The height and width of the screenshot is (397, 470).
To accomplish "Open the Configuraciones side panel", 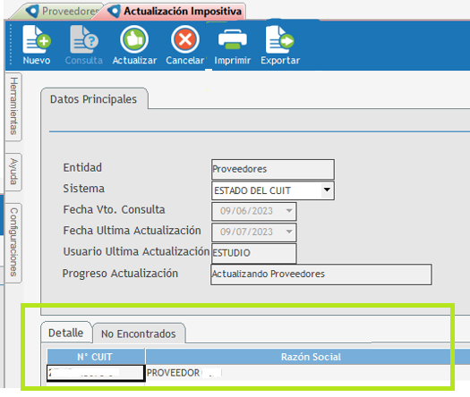I will click(13, 242).
